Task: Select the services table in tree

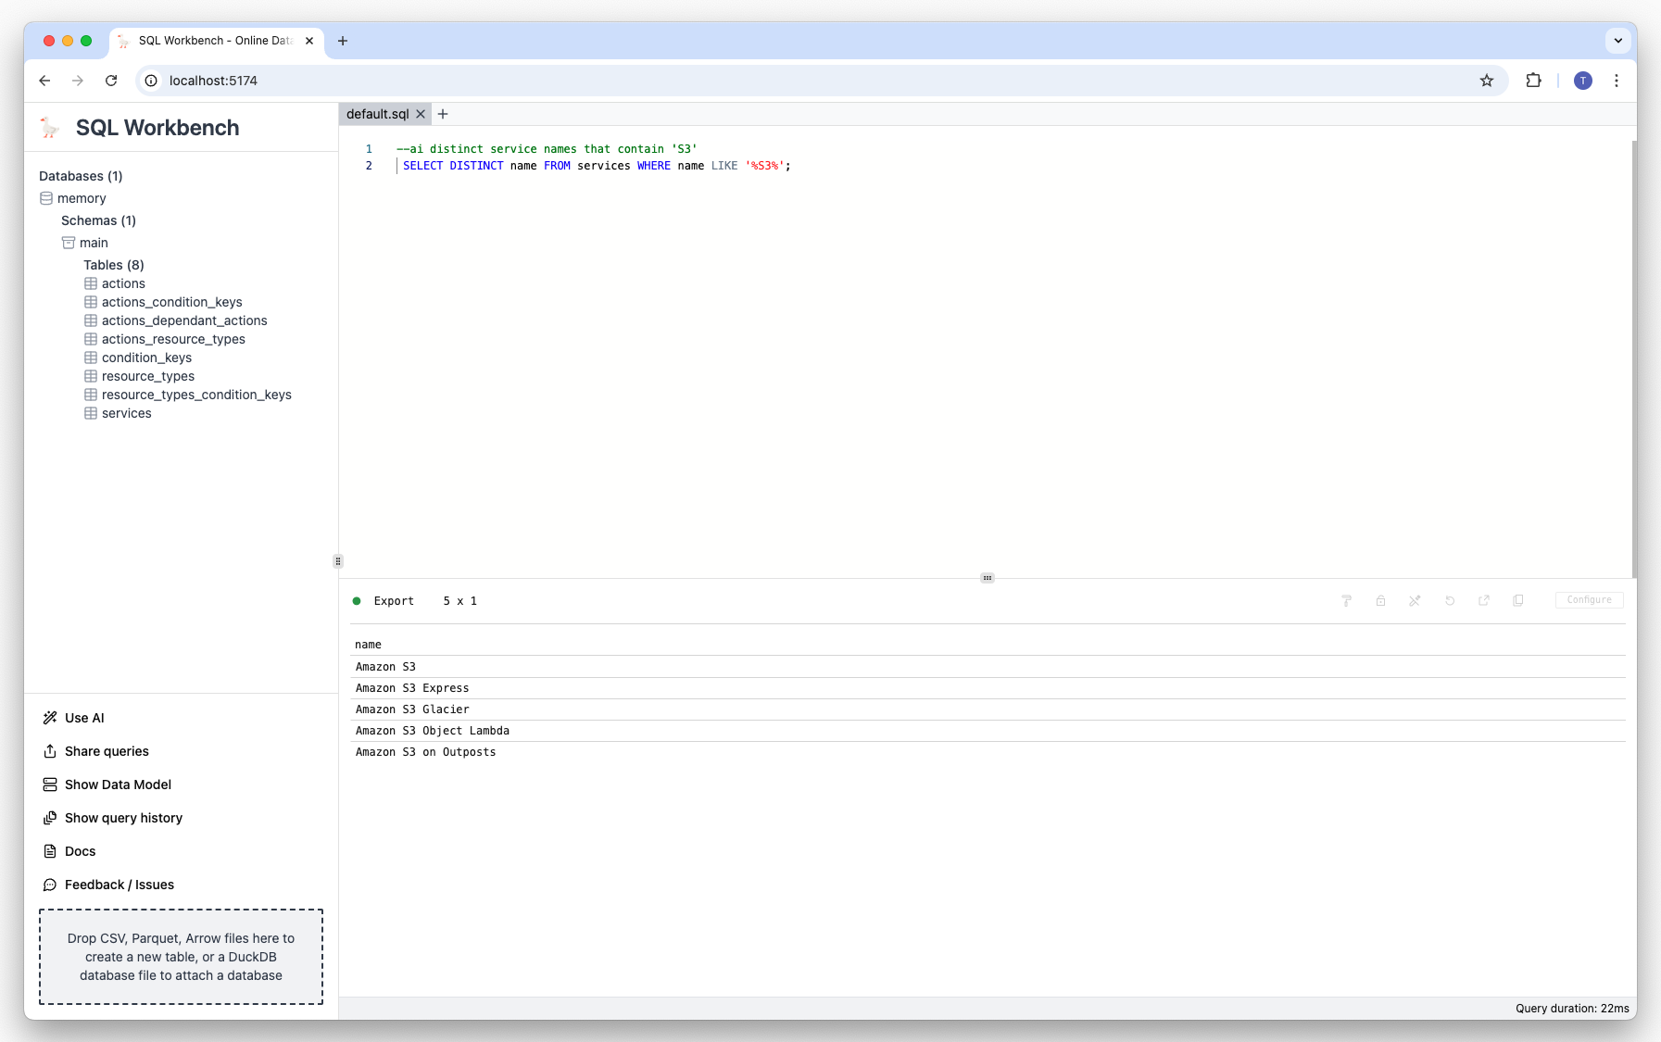Action: 126,413
